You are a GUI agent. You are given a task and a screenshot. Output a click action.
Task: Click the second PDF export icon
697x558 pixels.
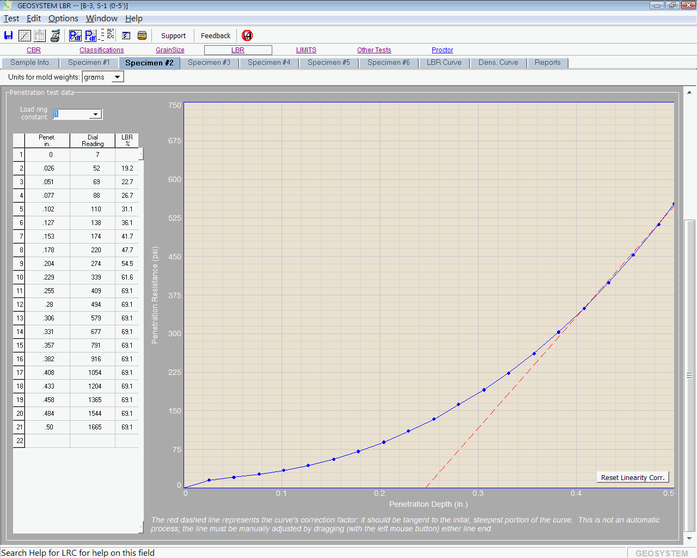click(90, 36)
